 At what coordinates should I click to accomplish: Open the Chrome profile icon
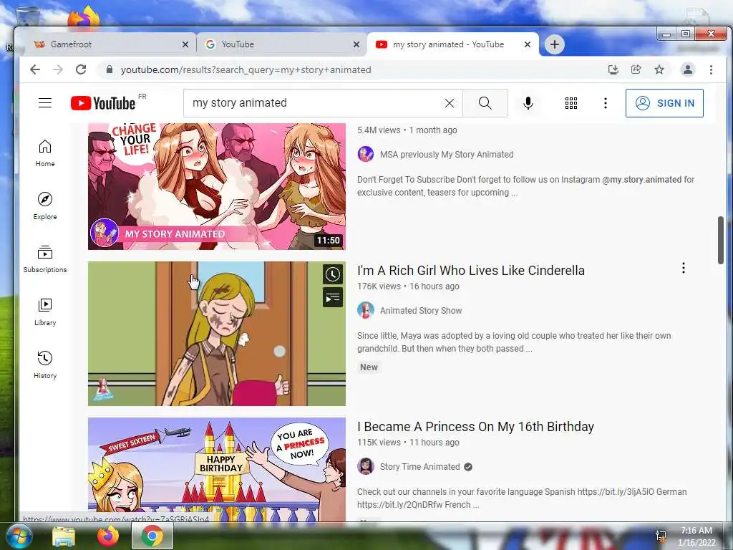688,69
